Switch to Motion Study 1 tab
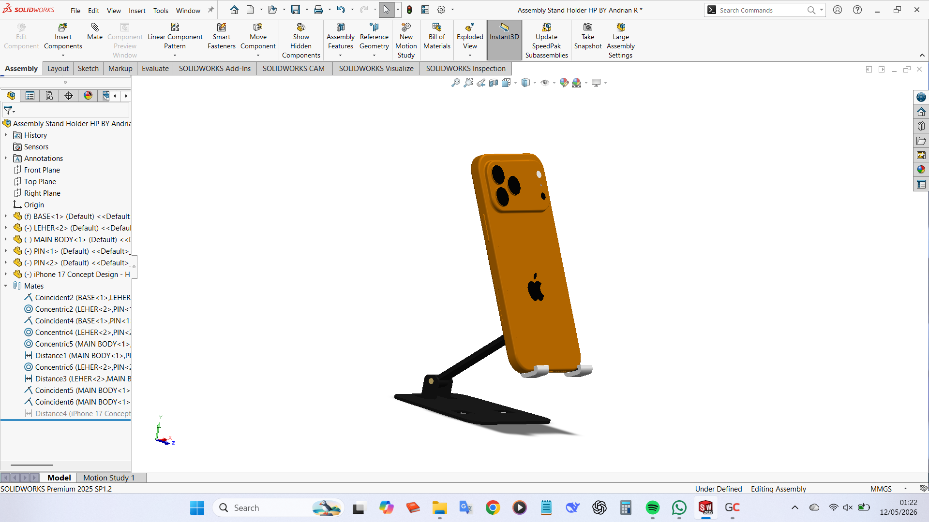 pos(109,478)
